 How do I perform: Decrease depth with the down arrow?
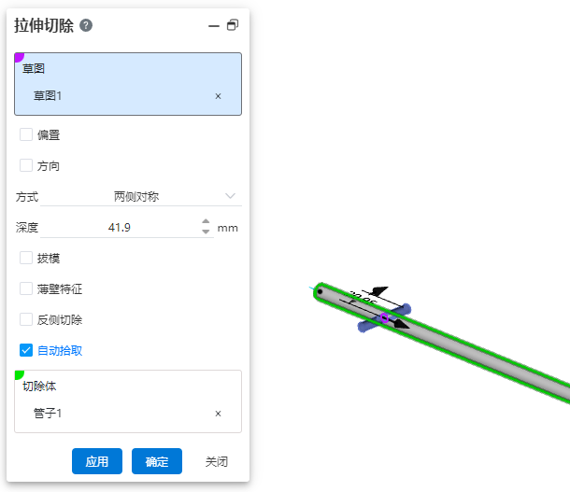coord(206,232)
